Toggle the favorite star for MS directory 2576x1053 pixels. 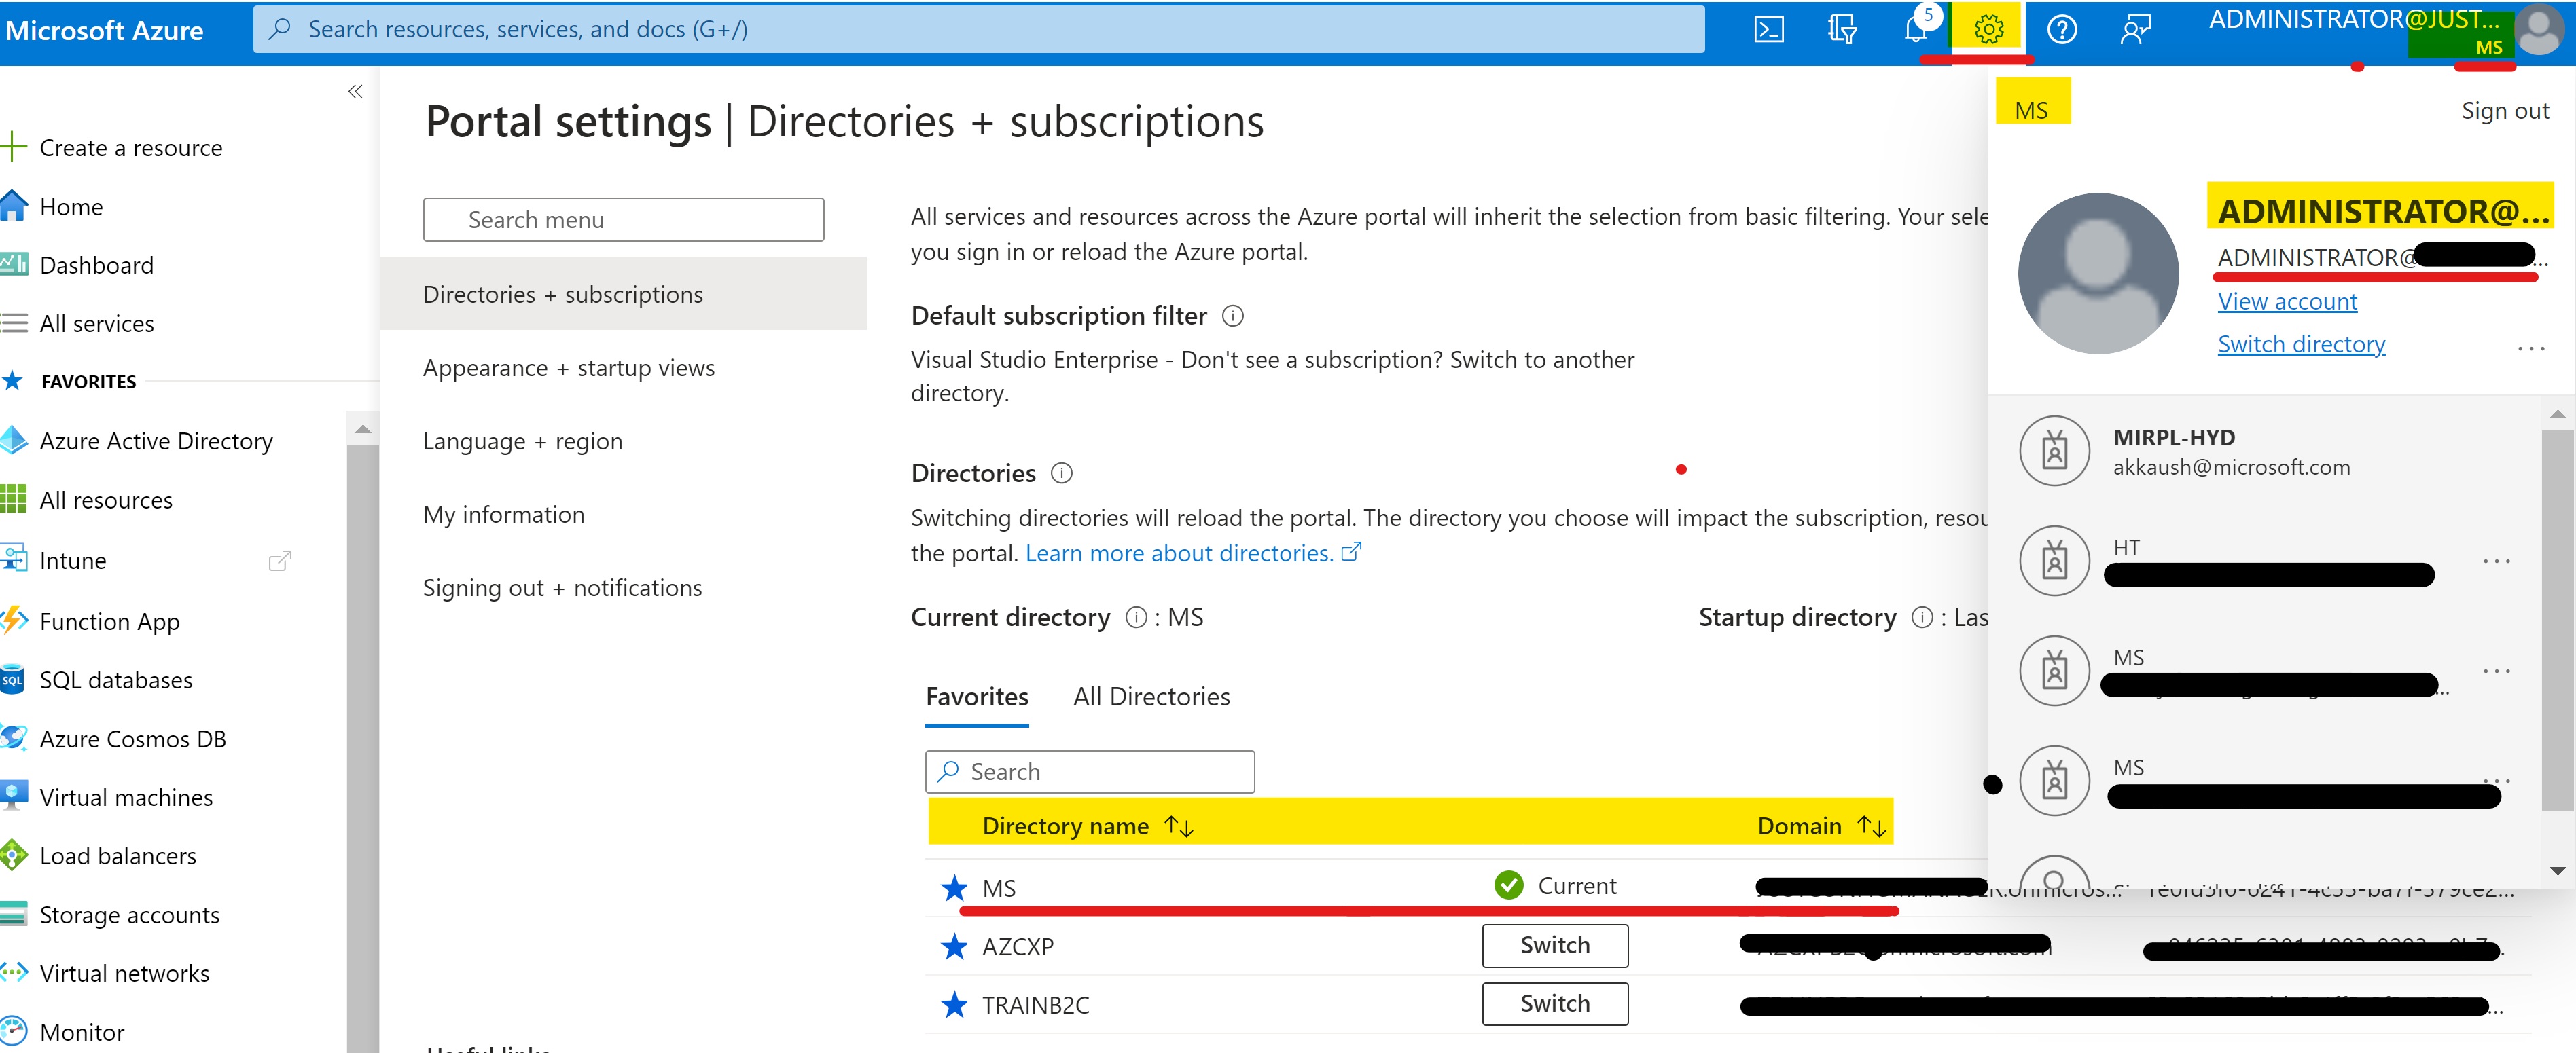tap(955, 888)
